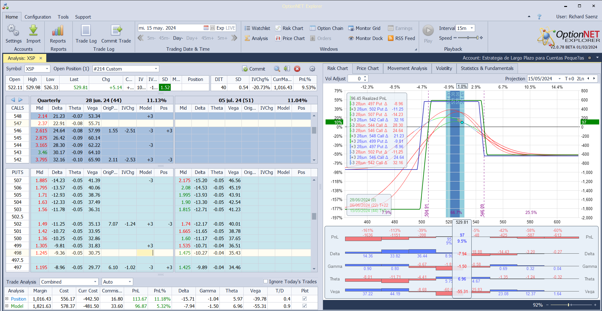
Task: Expand the Position row in Trade Analysis
Action: pyautogui.click(x=7, y=299)
